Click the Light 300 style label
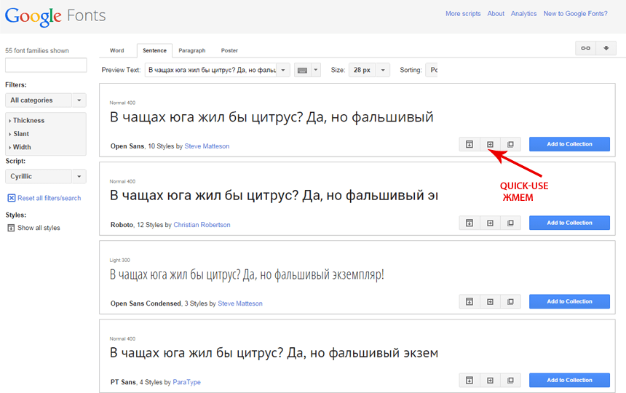Screen dimensions: 626x393 (120, 260)
